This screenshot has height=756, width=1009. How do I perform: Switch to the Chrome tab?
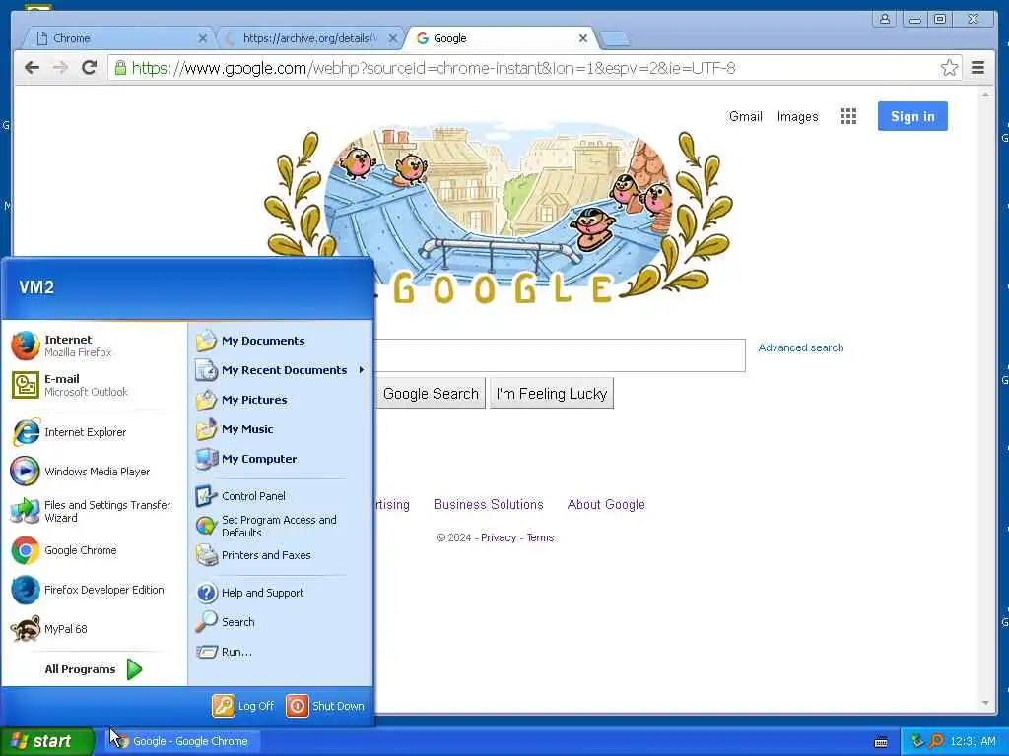pyautogui.click(x=118, y=38)
